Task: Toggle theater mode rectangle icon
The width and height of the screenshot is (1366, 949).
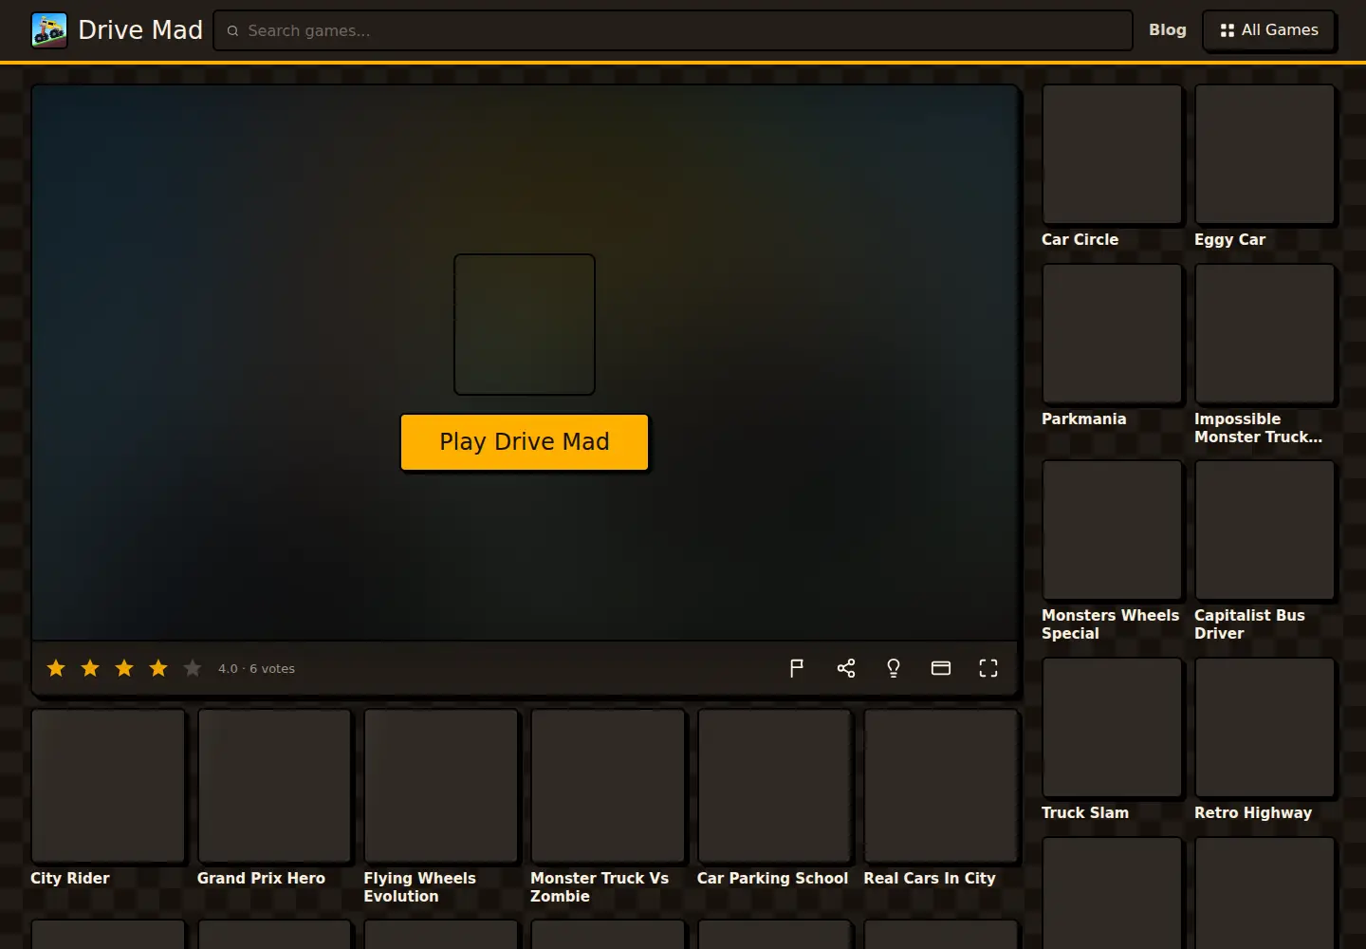Action: (941, 668)
